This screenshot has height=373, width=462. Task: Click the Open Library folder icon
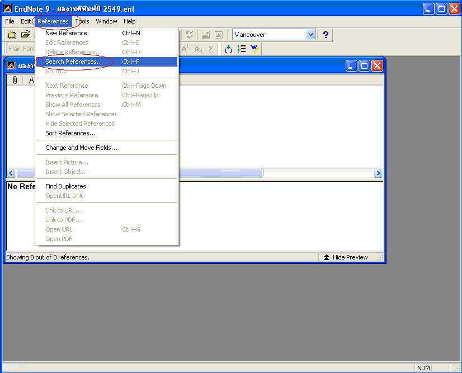[25, 35]
